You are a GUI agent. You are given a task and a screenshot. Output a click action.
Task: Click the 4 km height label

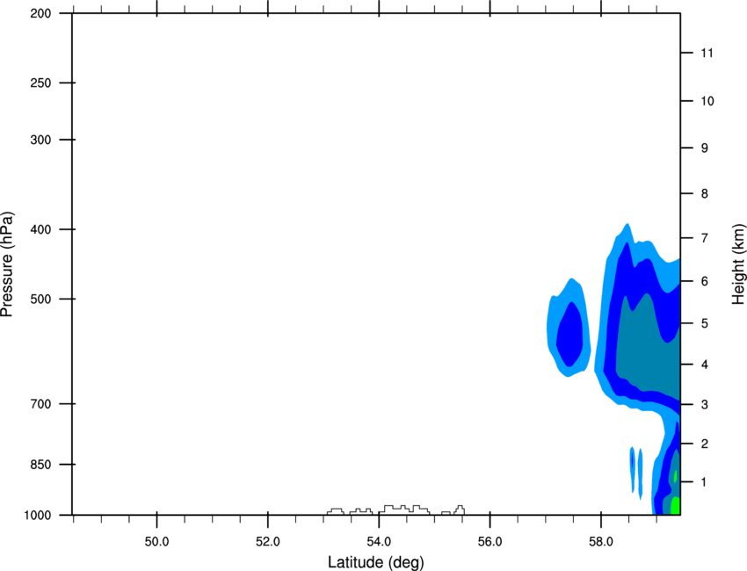click(x=705, y=365)
